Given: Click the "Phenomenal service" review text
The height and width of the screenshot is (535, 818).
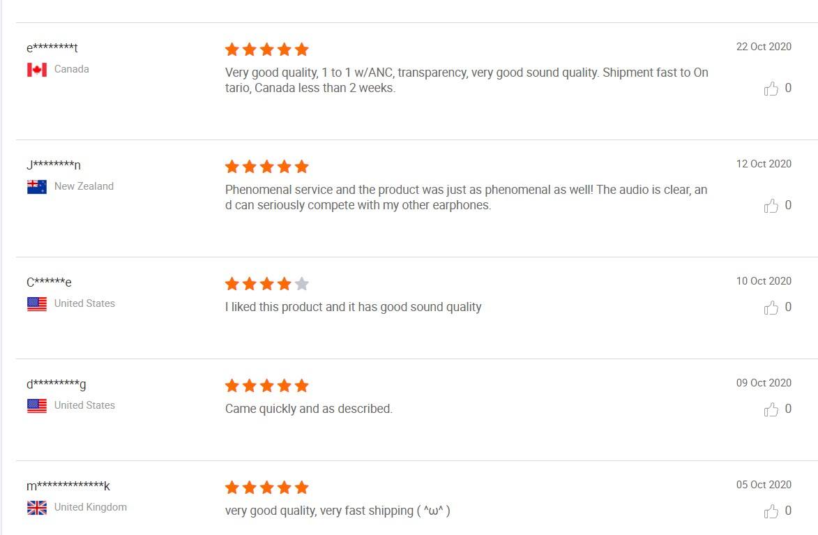Looking at the screenshot, I should (466, 198).
